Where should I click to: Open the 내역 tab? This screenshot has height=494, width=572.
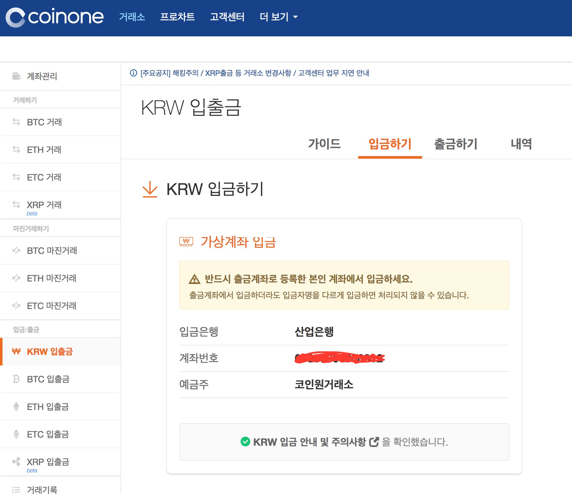point(521,144)
